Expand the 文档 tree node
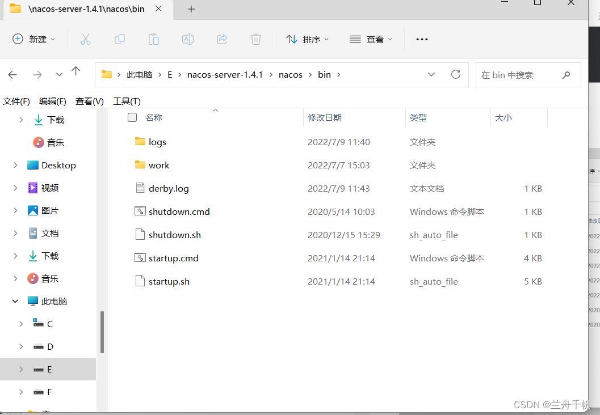Viewport: 600px width, 415px height. 15,233
